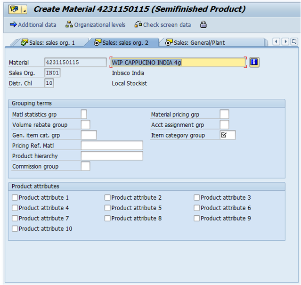Check Product attribute 9 checkbox
Screen dimensions: 301x285
pyautogui.click(x=197, y=219)
